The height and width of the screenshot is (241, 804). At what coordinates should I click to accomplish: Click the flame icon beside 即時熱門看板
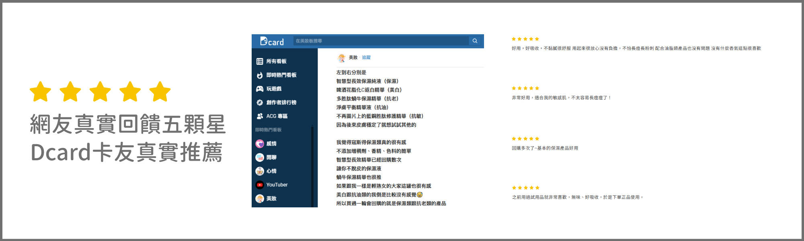click(260, 75)
